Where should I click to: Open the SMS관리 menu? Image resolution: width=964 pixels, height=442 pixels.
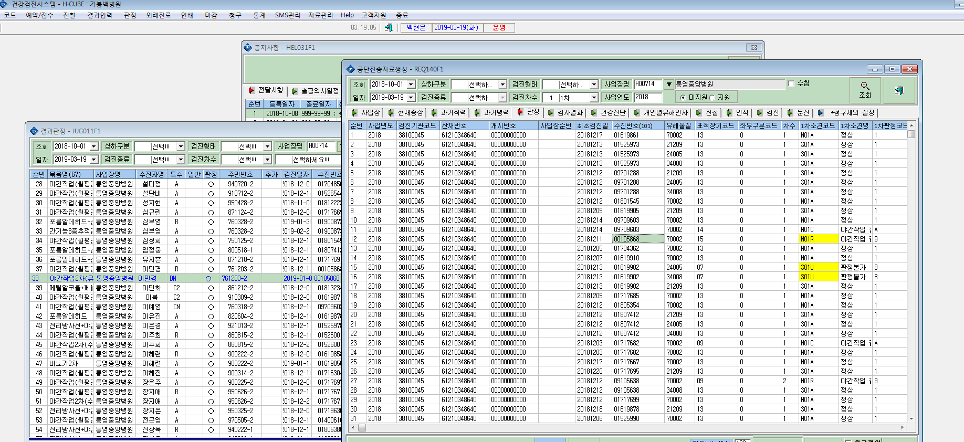pos(288,15)
